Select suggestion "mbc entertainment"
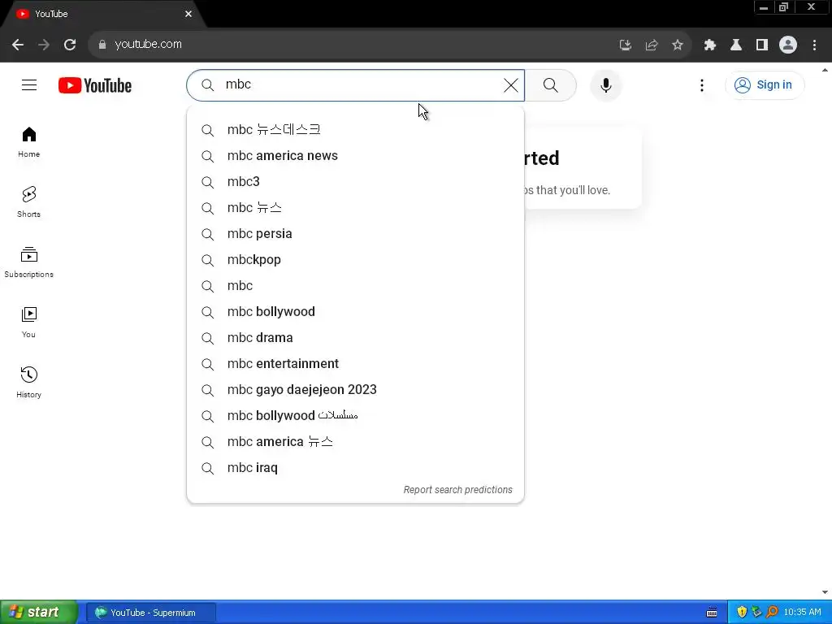 pos(356,364)
